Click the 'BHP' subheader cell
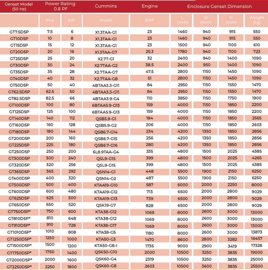This screenshot has width=268, height=270. (x=149, y=20)
